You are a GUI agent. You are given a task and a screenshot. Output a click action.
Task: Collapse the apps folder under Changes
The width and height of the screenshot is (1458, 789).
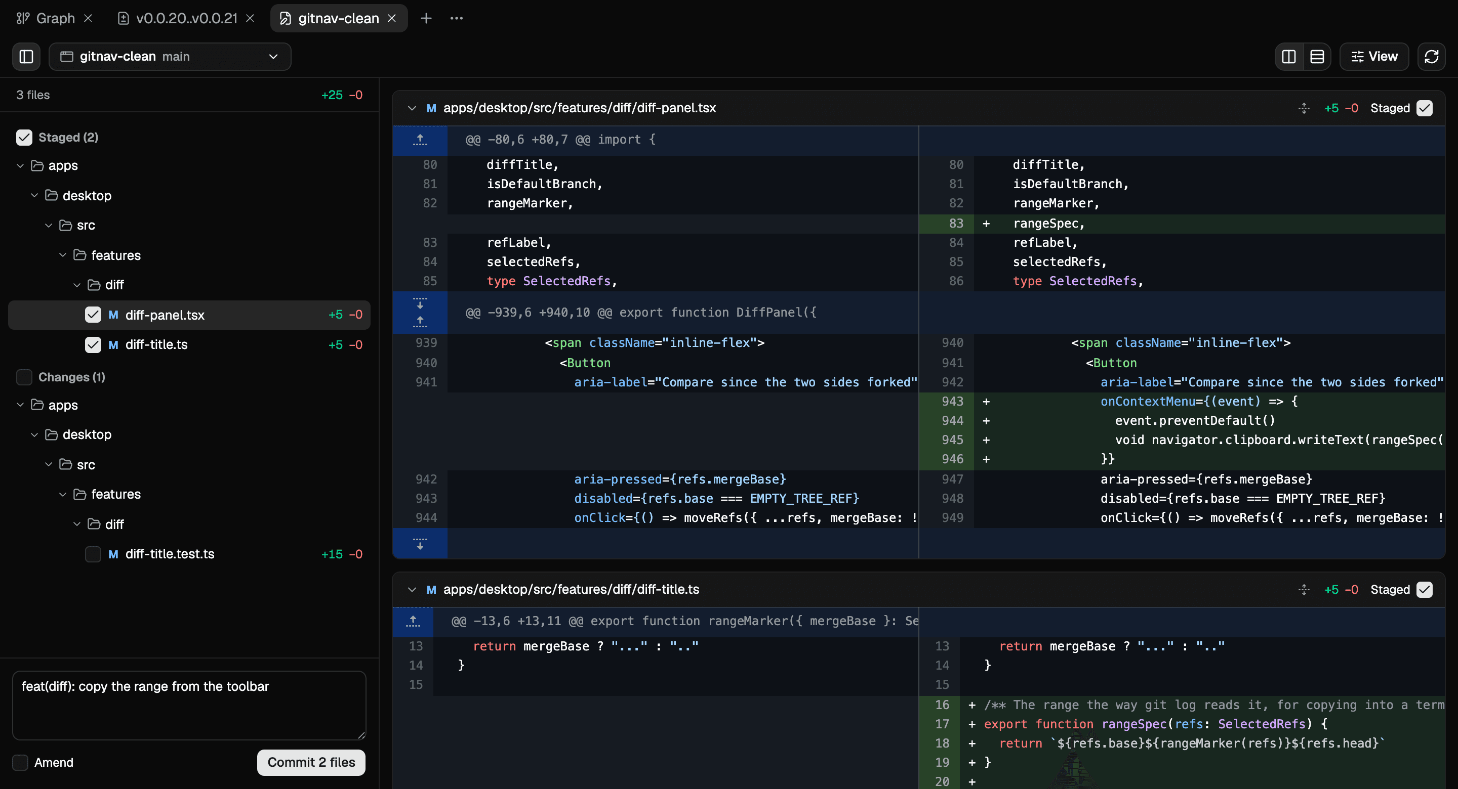point(20,405)
